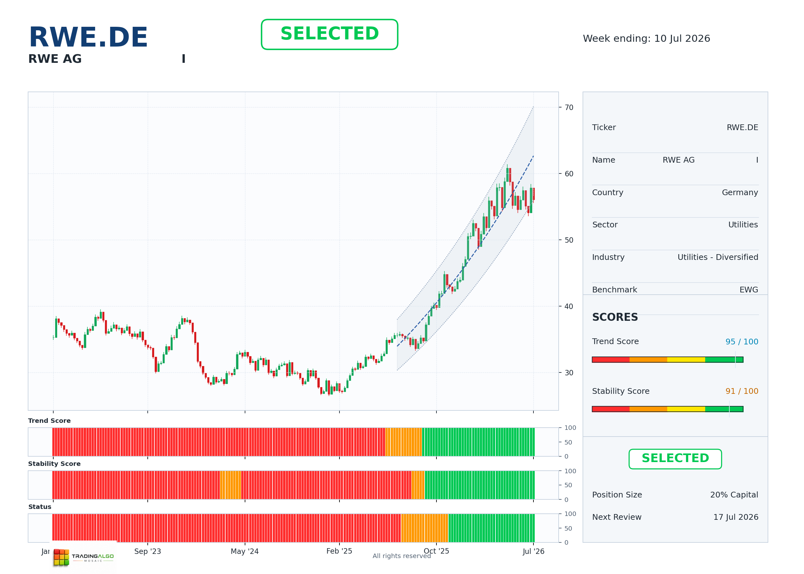Image resolution: width=804 pixels, height=574 pixels.
Task: Click the Stability Score history strip label
Action: pyautogui.click(x=55, y=464)
